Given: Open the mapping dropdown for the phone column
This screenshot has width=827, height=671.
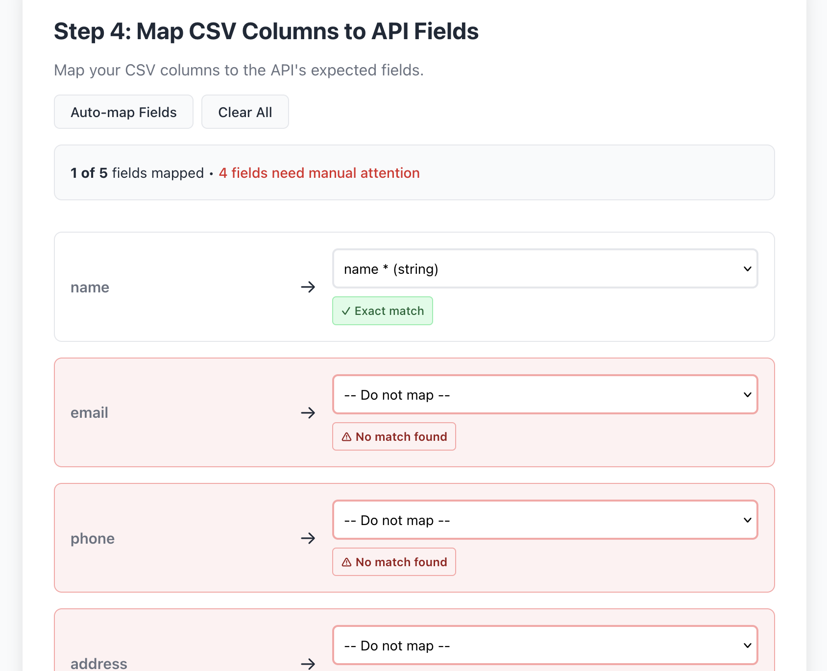Looking at the screenshot, I should pos(545,520).
